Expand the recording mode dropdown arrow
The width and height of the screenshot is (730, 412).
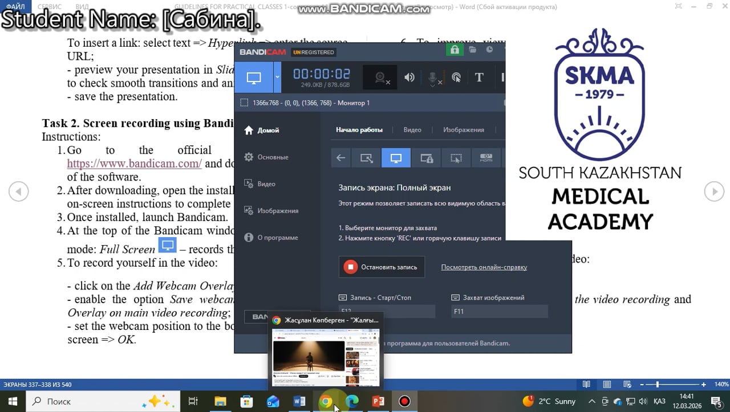click(277, 77)
